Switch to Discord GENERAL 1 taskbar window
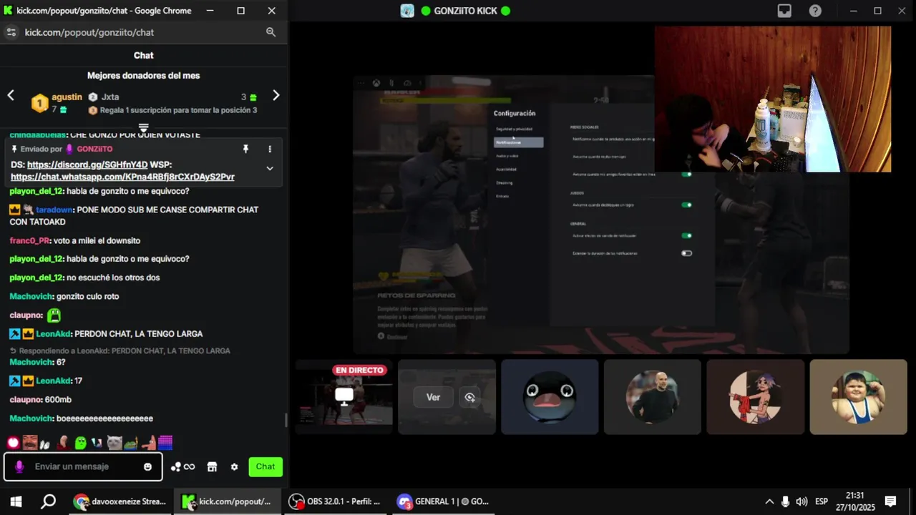 pyautogui.click(x=445, y=501)
